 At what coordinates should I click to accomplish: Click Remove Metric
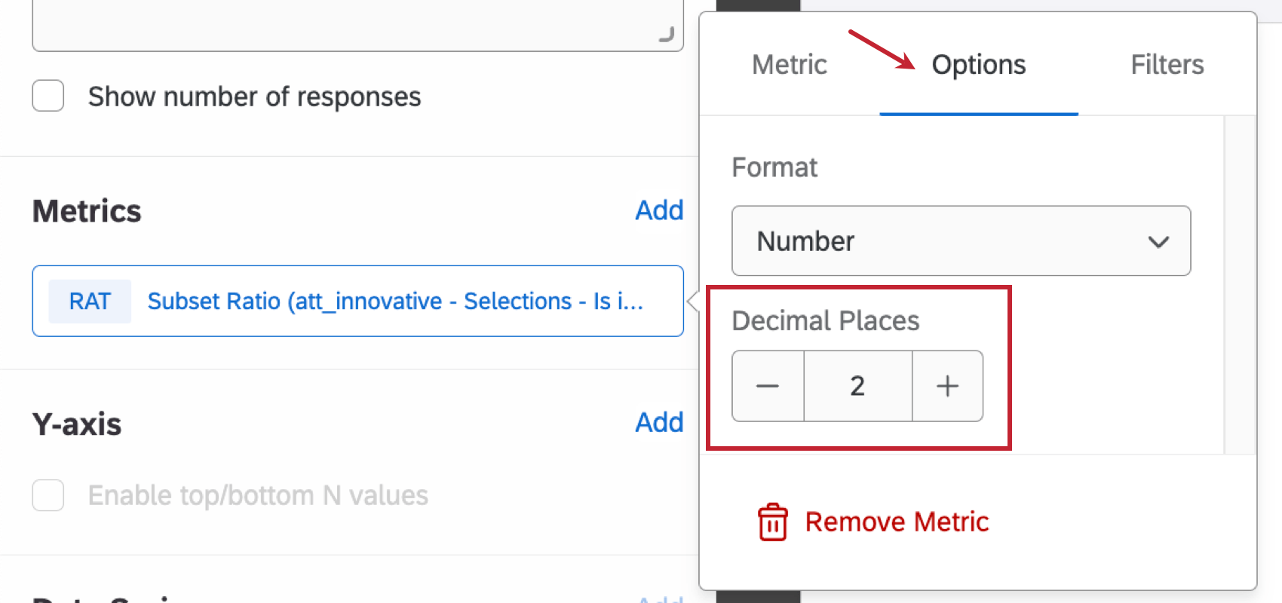point(897,520)
